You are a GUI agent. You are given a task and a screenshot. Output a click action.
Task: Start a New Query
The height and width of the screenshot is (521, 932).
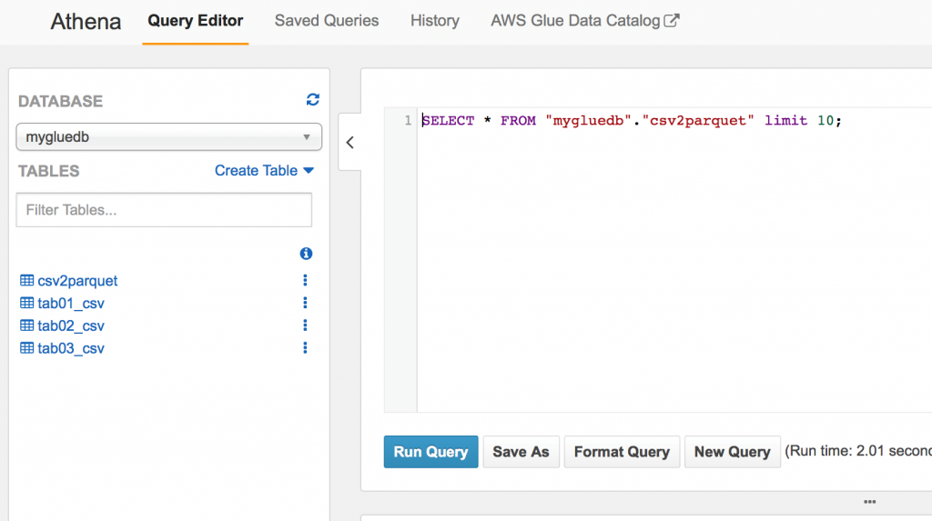733,452
